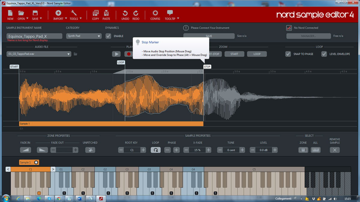Image resolution: width=360 pixels, height=202 pixels.
Task: Increase the Phase value
Action: tap(176, 150)
